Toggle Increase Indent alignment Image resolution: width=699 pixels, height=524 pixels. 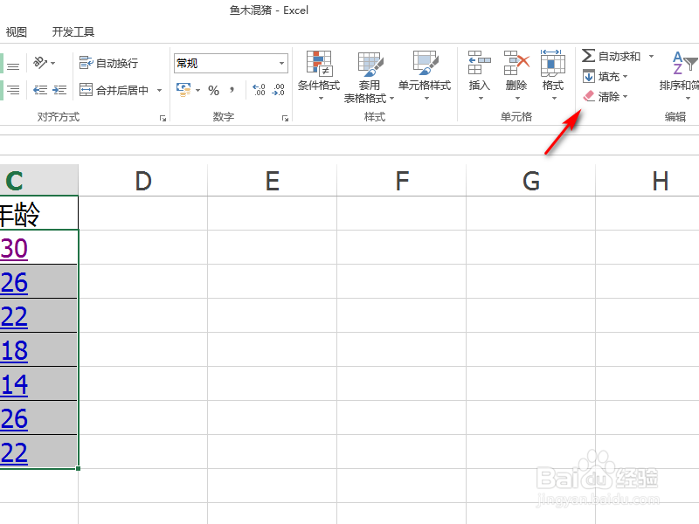pyautogui.click(x=59, y=89)
